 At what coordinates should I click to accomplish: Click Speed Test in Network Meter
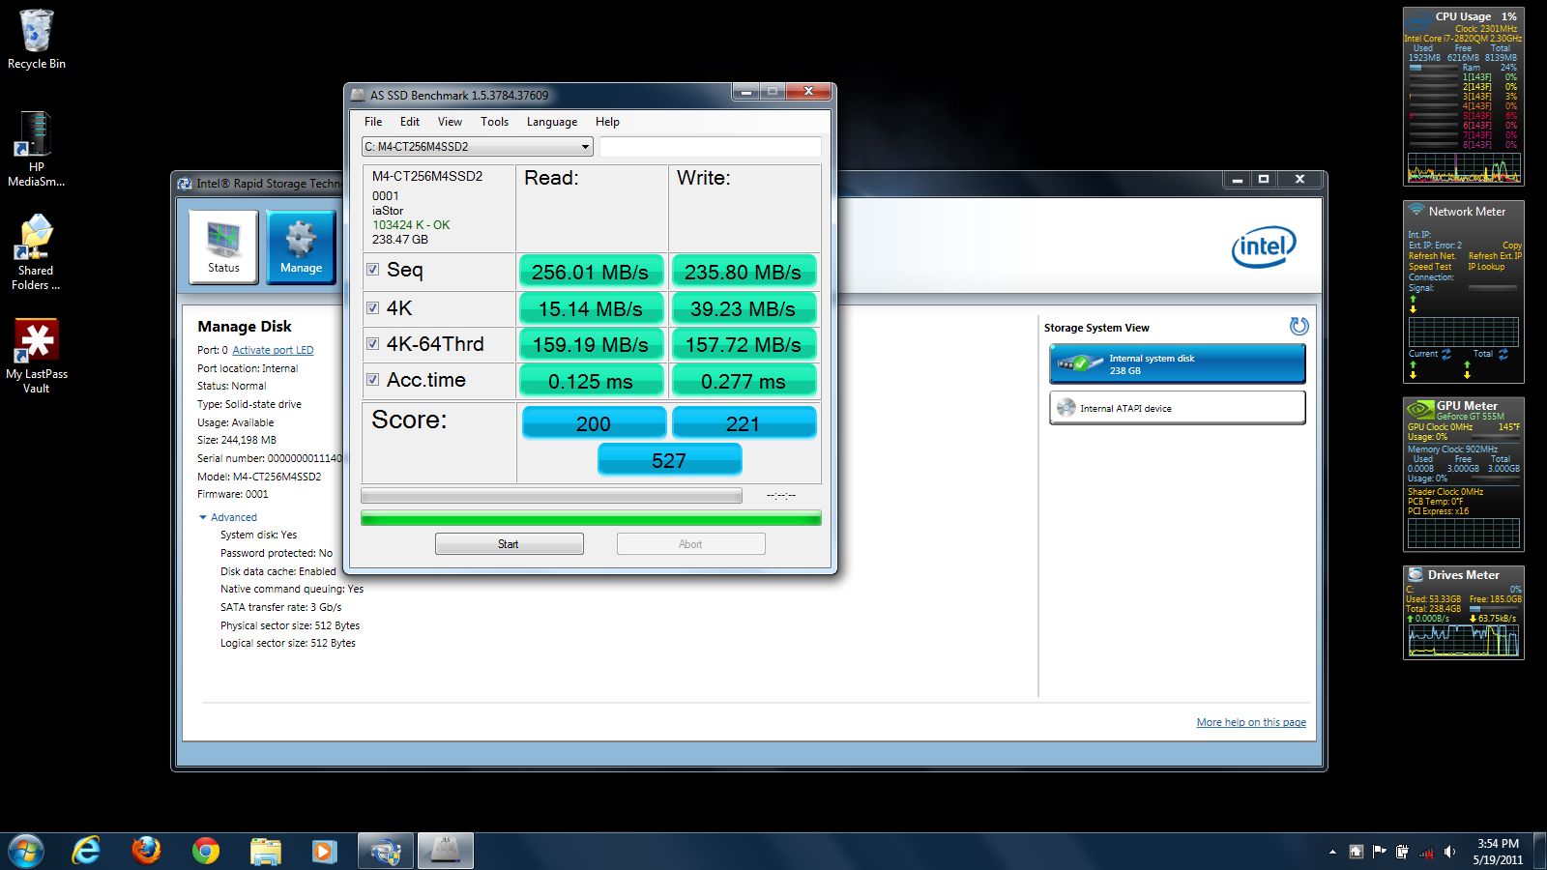click(1430, 267)
